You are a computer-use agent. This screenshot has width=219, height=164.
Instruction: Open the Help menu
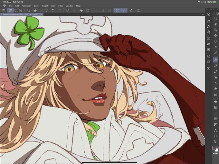point(78,6)
